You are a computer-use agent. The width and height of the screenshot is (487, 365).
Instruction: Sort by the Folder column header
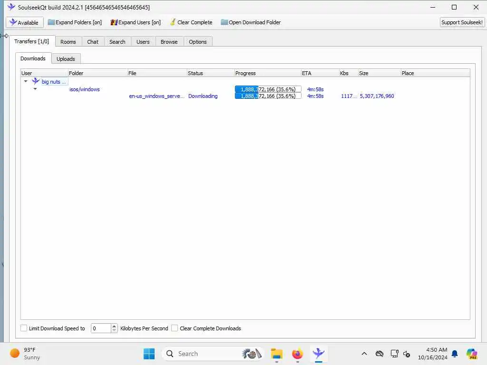[97, 73]
